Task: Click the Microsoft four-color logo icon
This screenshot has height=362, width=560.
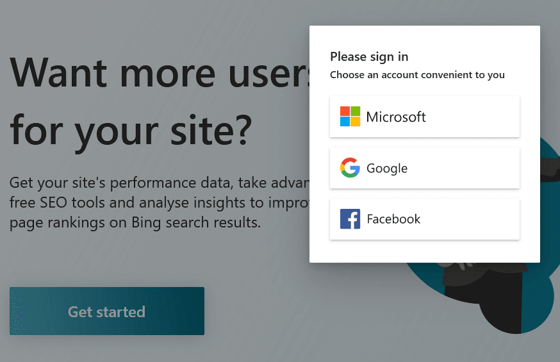Action: pyautogui.click(x=350, y=117)
